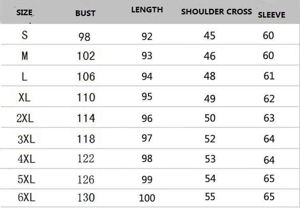Image resolution: width=300 pixels, height=208 pixels.
Task: Click the sleeve value 62
Action: click(x=269, y=99)
